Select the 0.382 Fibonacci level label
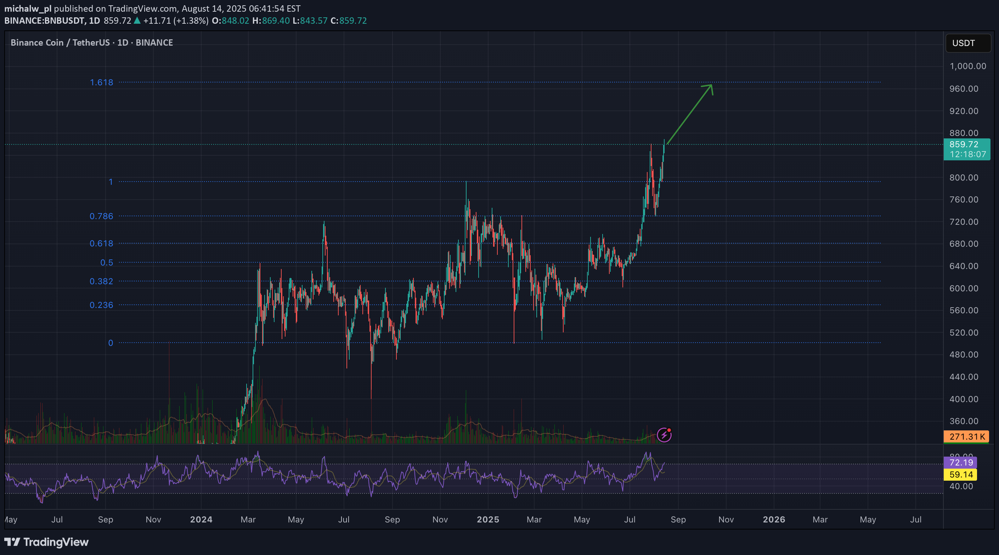 tap(101, 281)
